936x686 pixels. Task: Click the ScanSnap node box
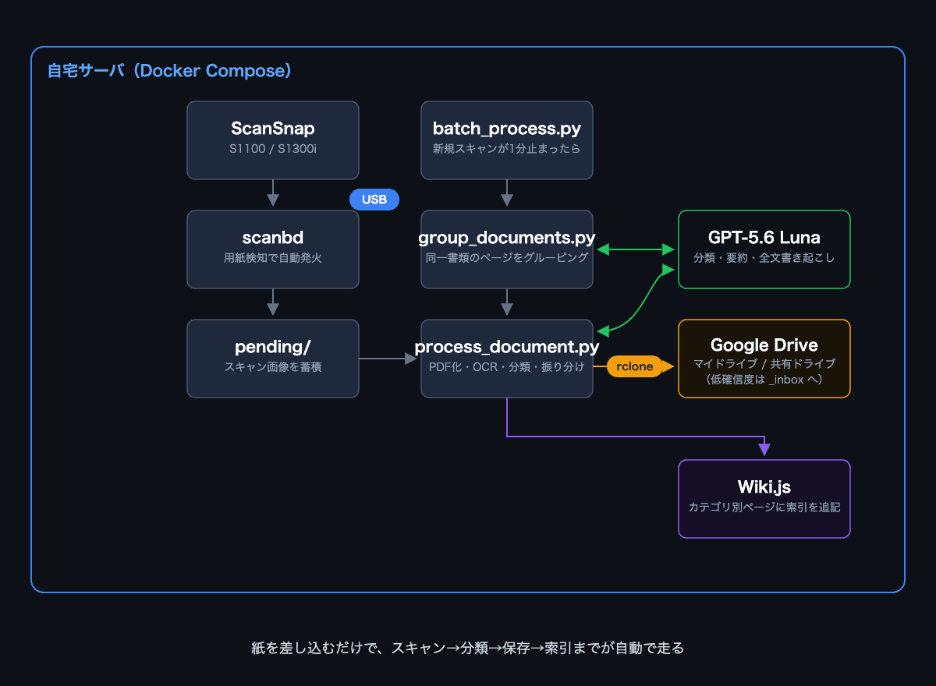pyautogui.click(x=273, y=140)
